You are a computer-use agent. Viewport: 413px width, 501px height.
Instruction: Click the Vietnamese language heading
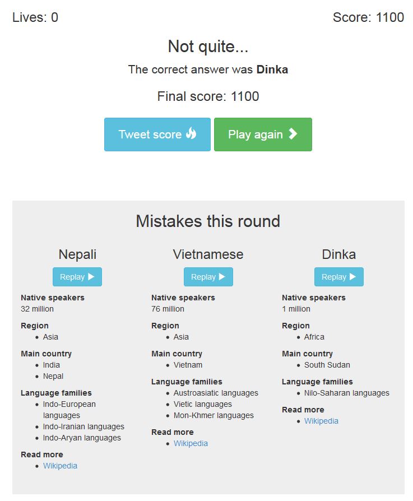click(208, 254)
